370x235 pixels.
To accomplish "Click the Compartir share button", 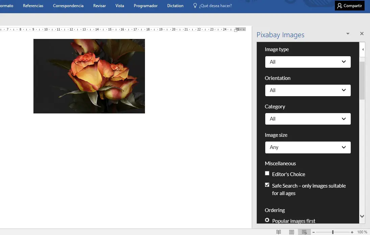I will coord(349,6).
